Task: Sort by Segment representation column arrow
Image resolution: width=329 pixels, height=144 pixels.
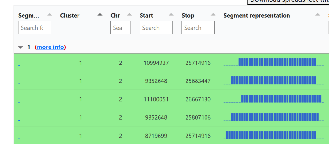Action: pos(318,14)
